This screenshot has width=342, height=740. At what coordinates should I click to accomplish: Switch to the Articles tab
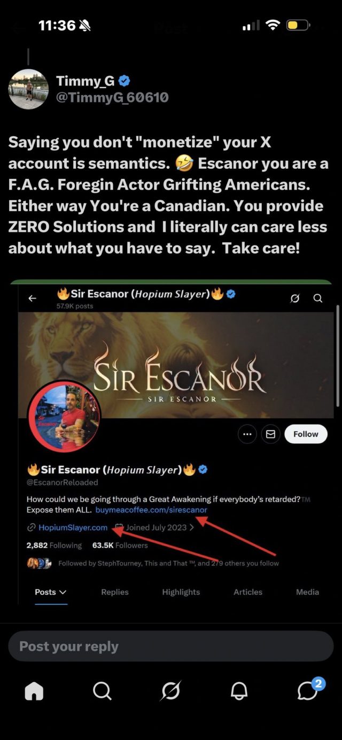248,592
